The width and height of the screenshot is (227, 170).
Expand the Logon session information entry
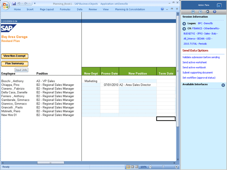(x=184, y=23)
